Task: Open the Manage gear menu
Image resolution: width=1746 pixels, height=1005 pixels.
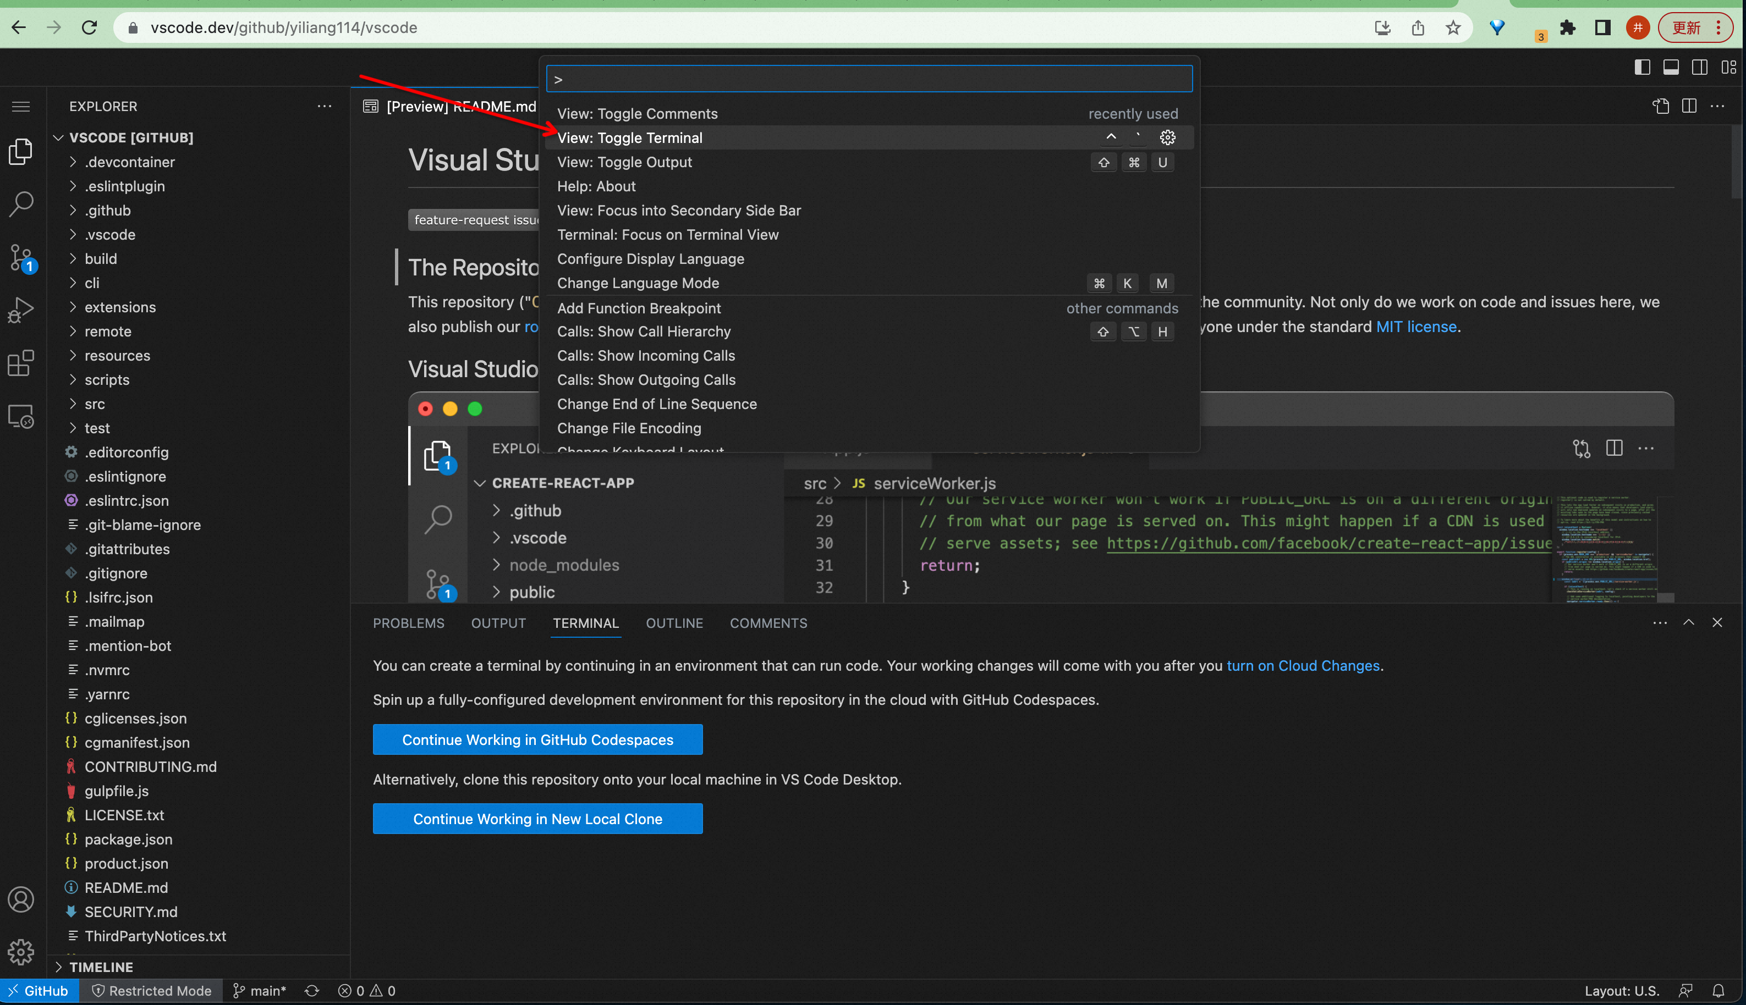Action: tap(21, 952)
